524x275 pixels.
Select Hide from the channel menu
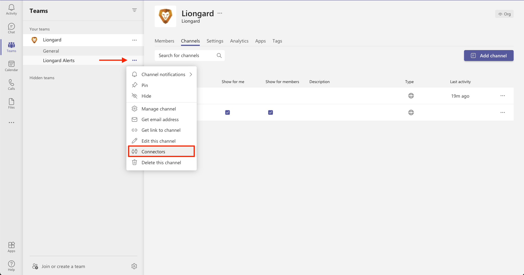161,96
